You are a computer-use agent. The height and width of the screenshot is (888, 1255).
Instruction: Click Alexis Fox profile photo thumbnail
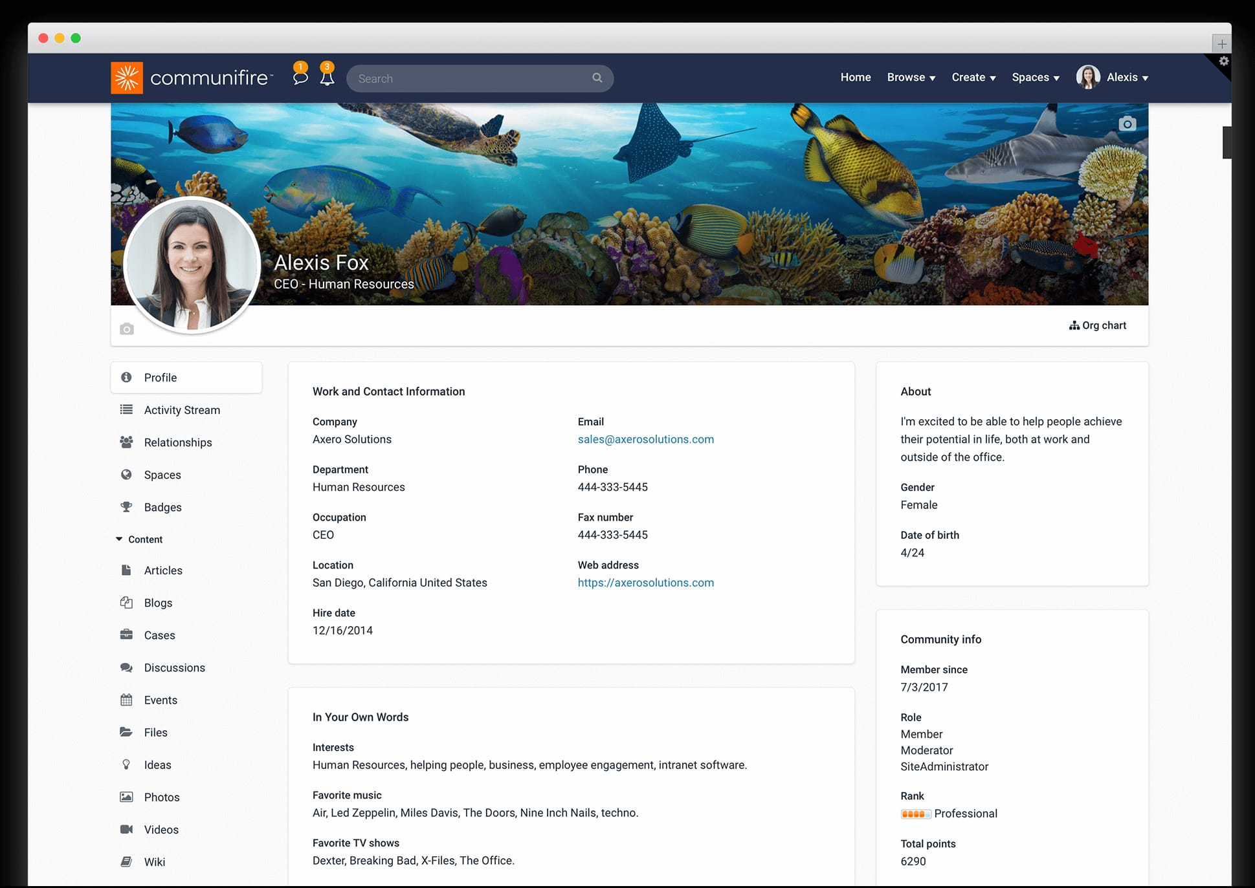[192, 265]
